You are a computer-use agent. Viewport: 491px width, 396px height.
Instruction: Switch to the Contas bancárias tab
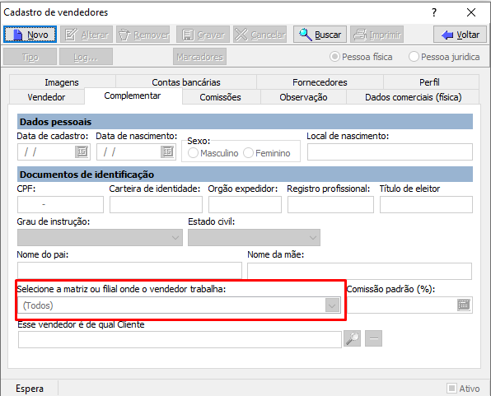coord(186,82)
